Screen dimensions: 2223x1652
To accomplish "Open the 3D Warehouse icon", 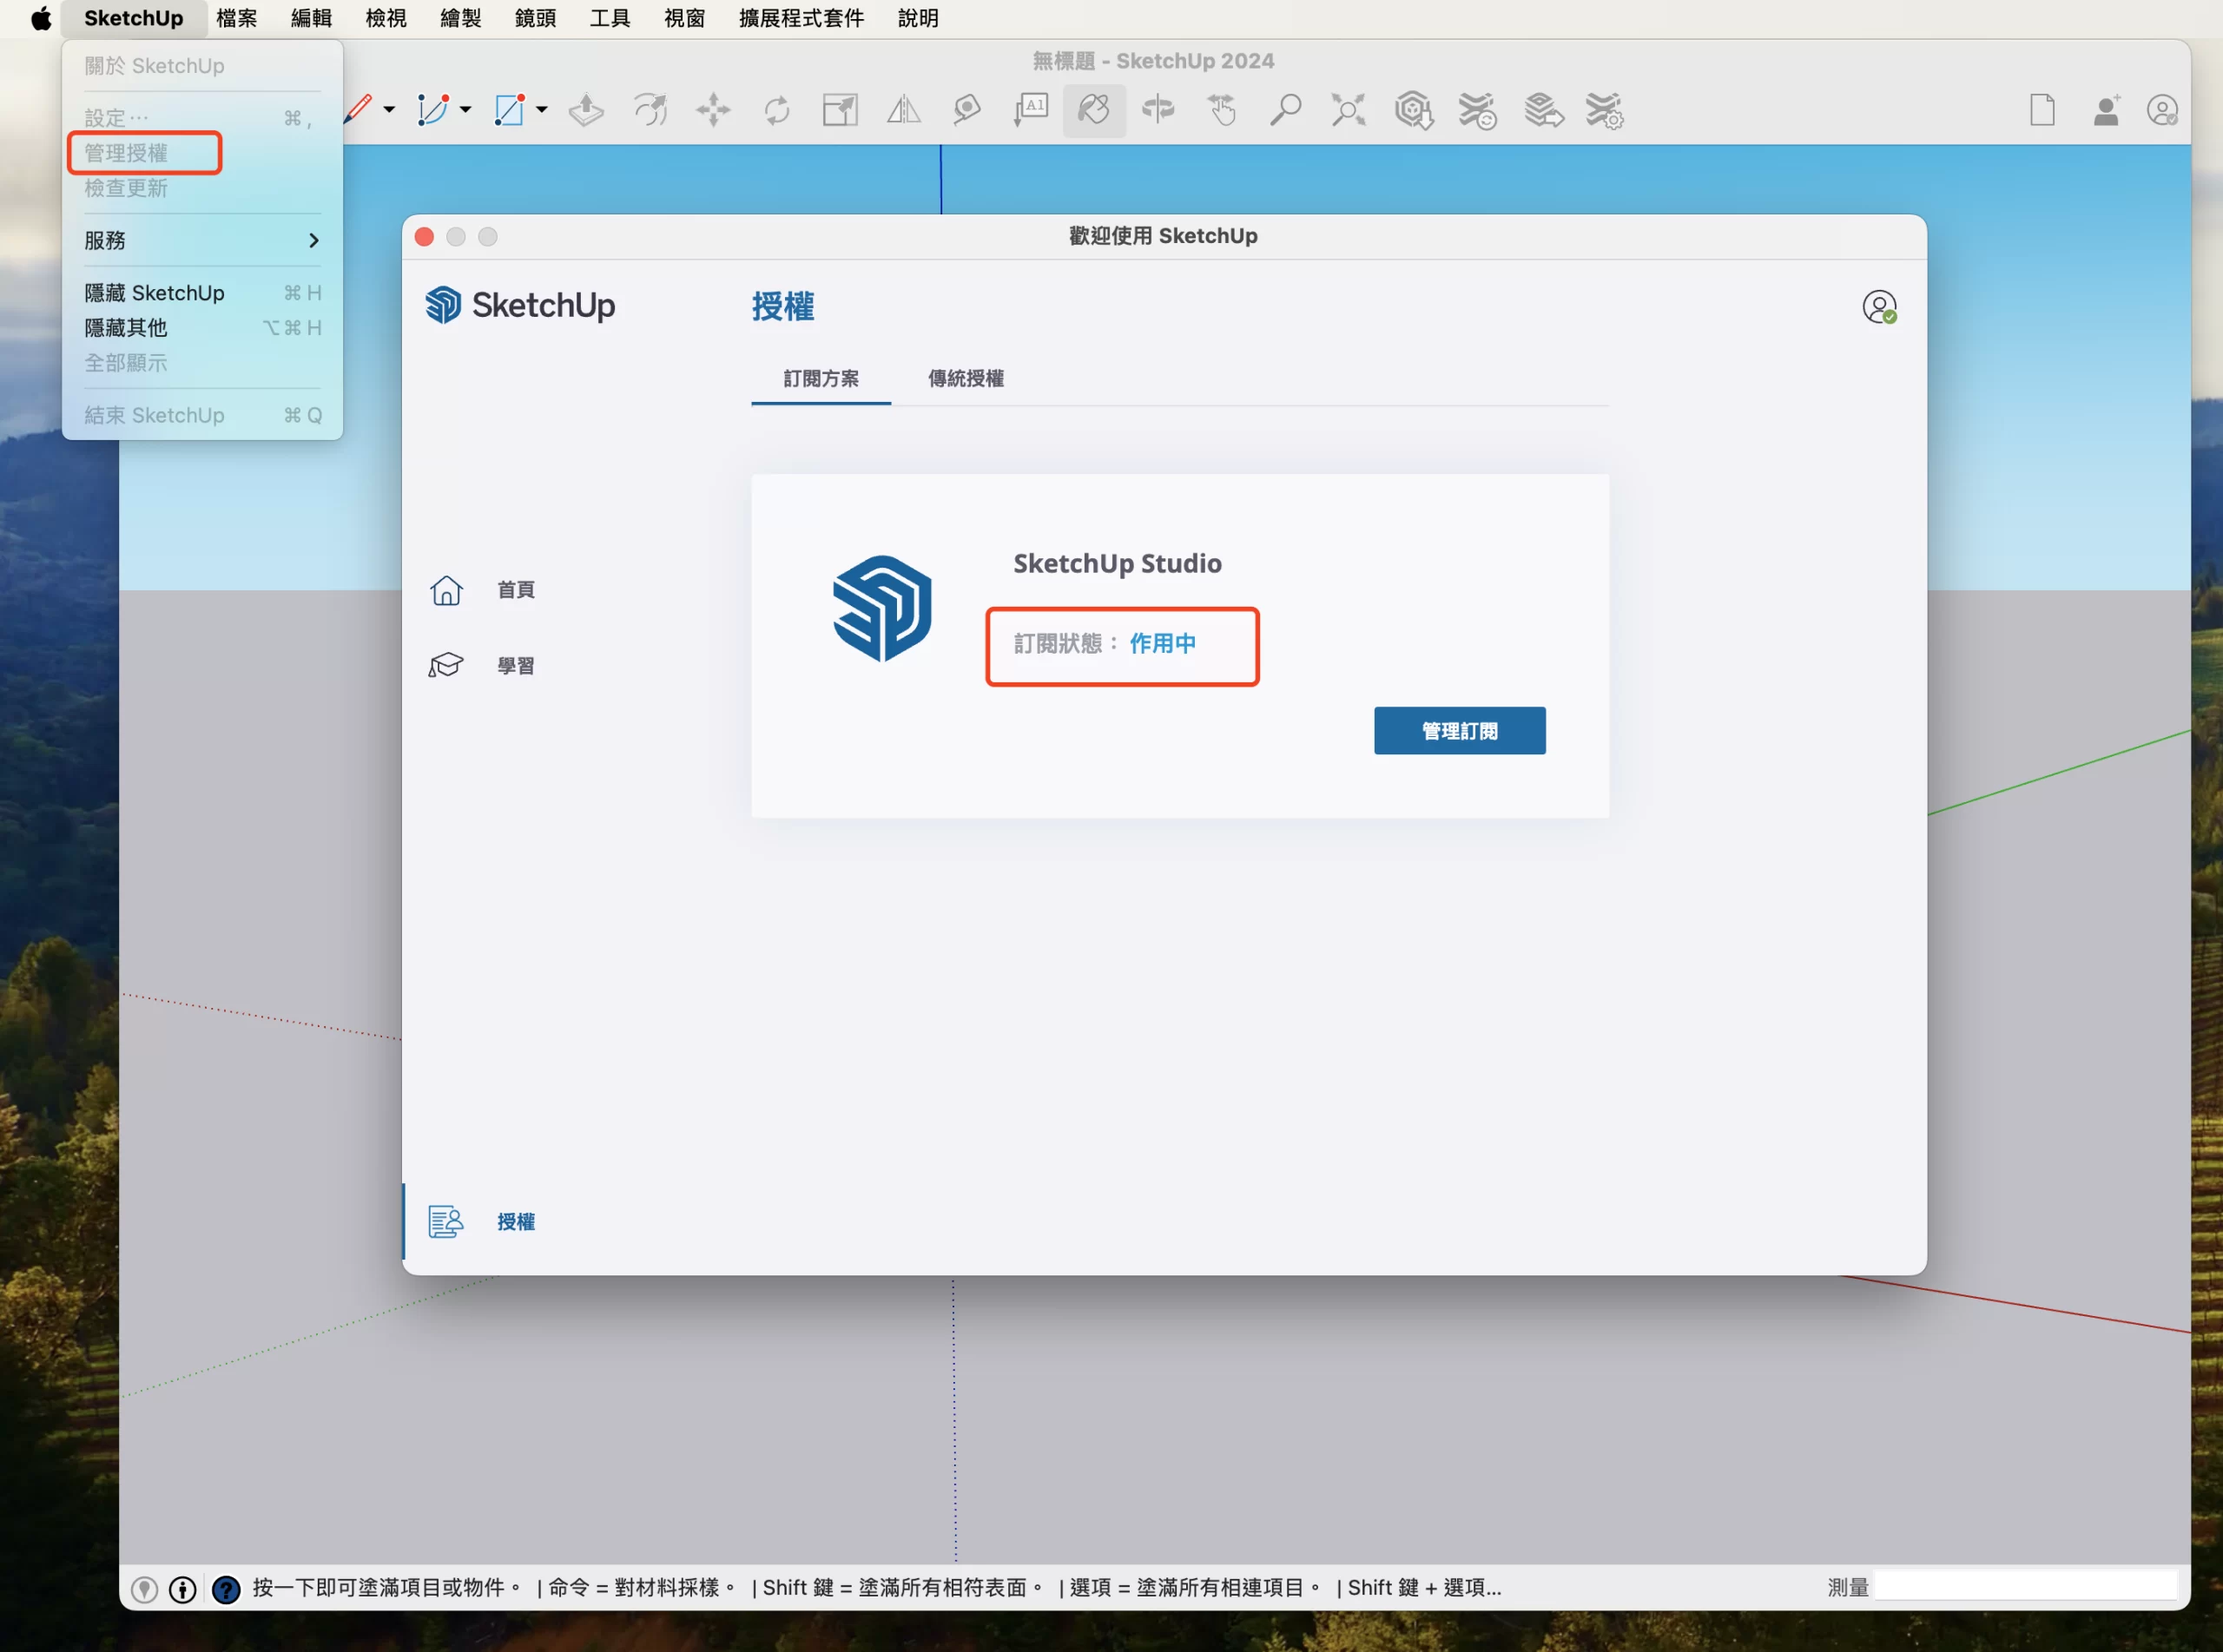I will 1413,110.
